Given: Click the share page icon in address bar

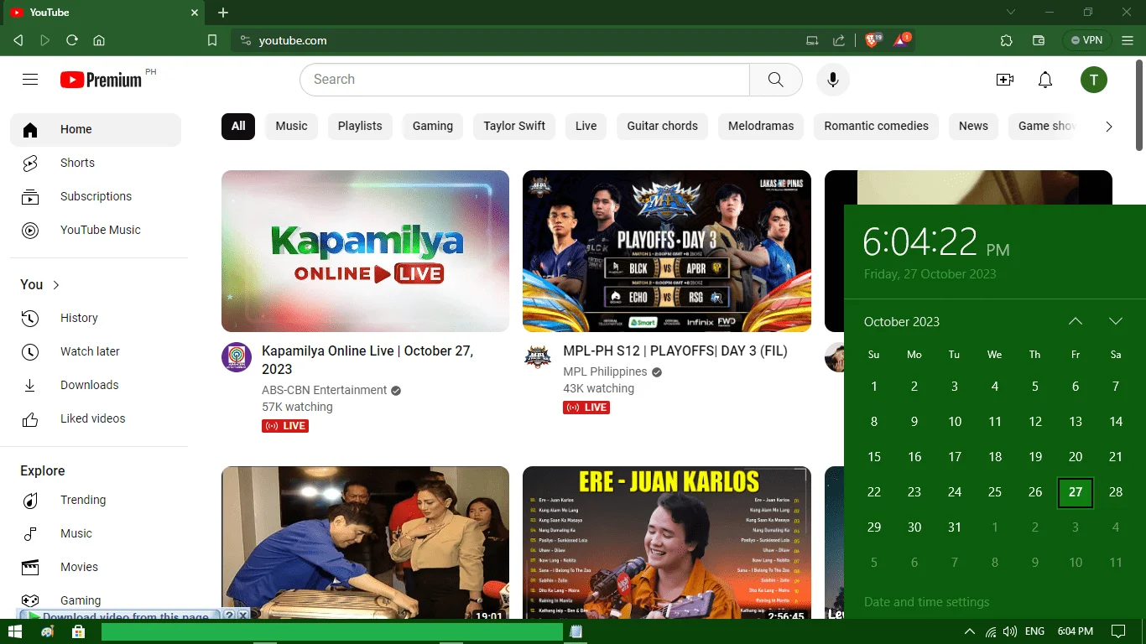Looking at the screenshot, I should tap(839, 40).
